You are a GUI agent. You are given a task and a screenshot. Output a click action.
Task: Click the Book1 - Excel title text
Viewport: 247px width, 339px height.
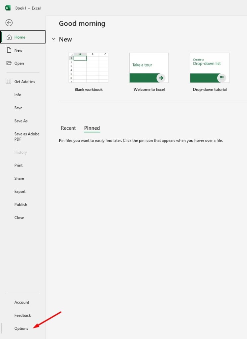pyautogui.click(x=28, y=8)
